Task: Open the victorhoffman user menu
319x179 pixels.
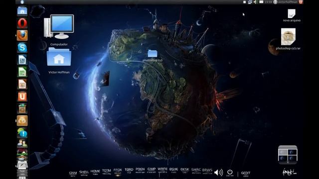Action: (285, 2)
